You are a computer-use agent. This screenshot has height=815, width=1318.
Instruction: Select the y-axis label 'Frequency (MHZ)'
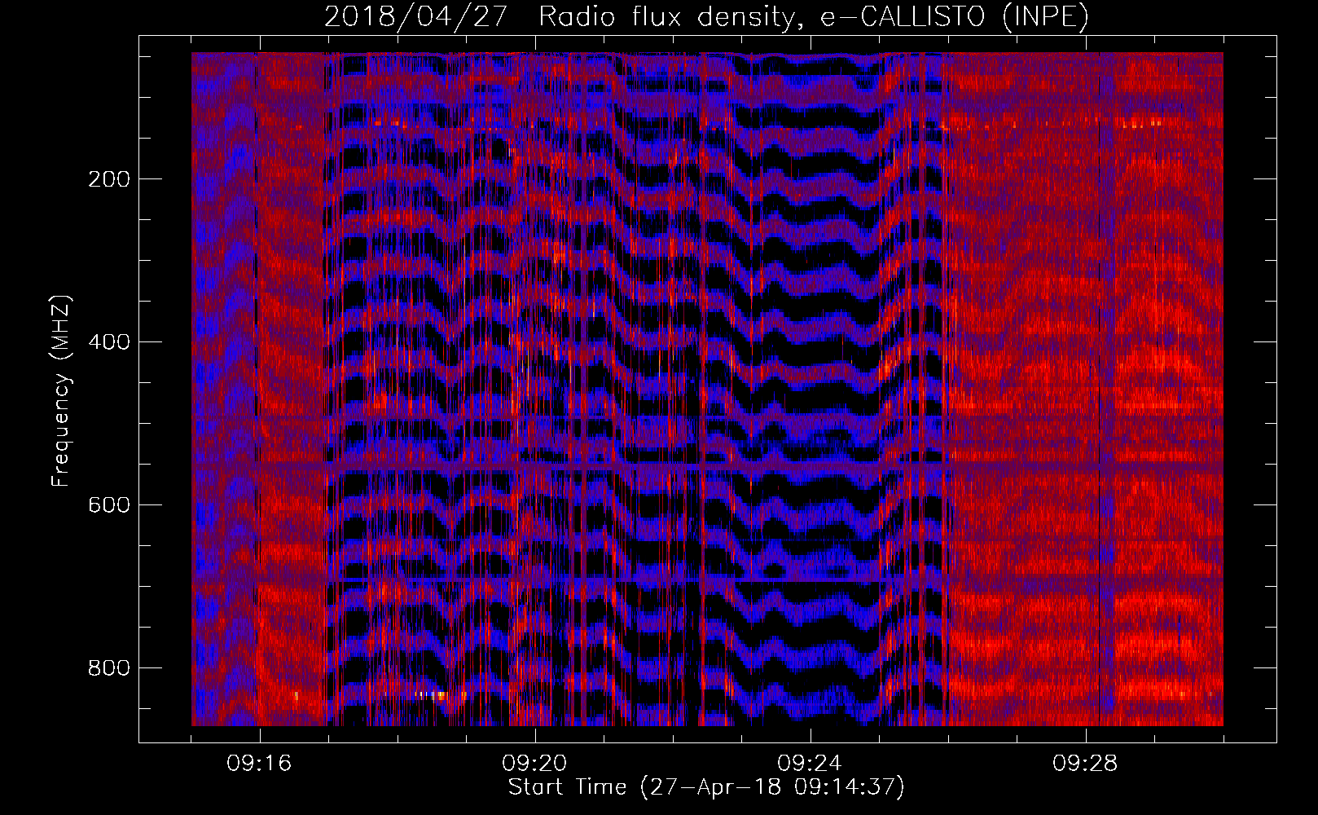click(x=61, y=390)
